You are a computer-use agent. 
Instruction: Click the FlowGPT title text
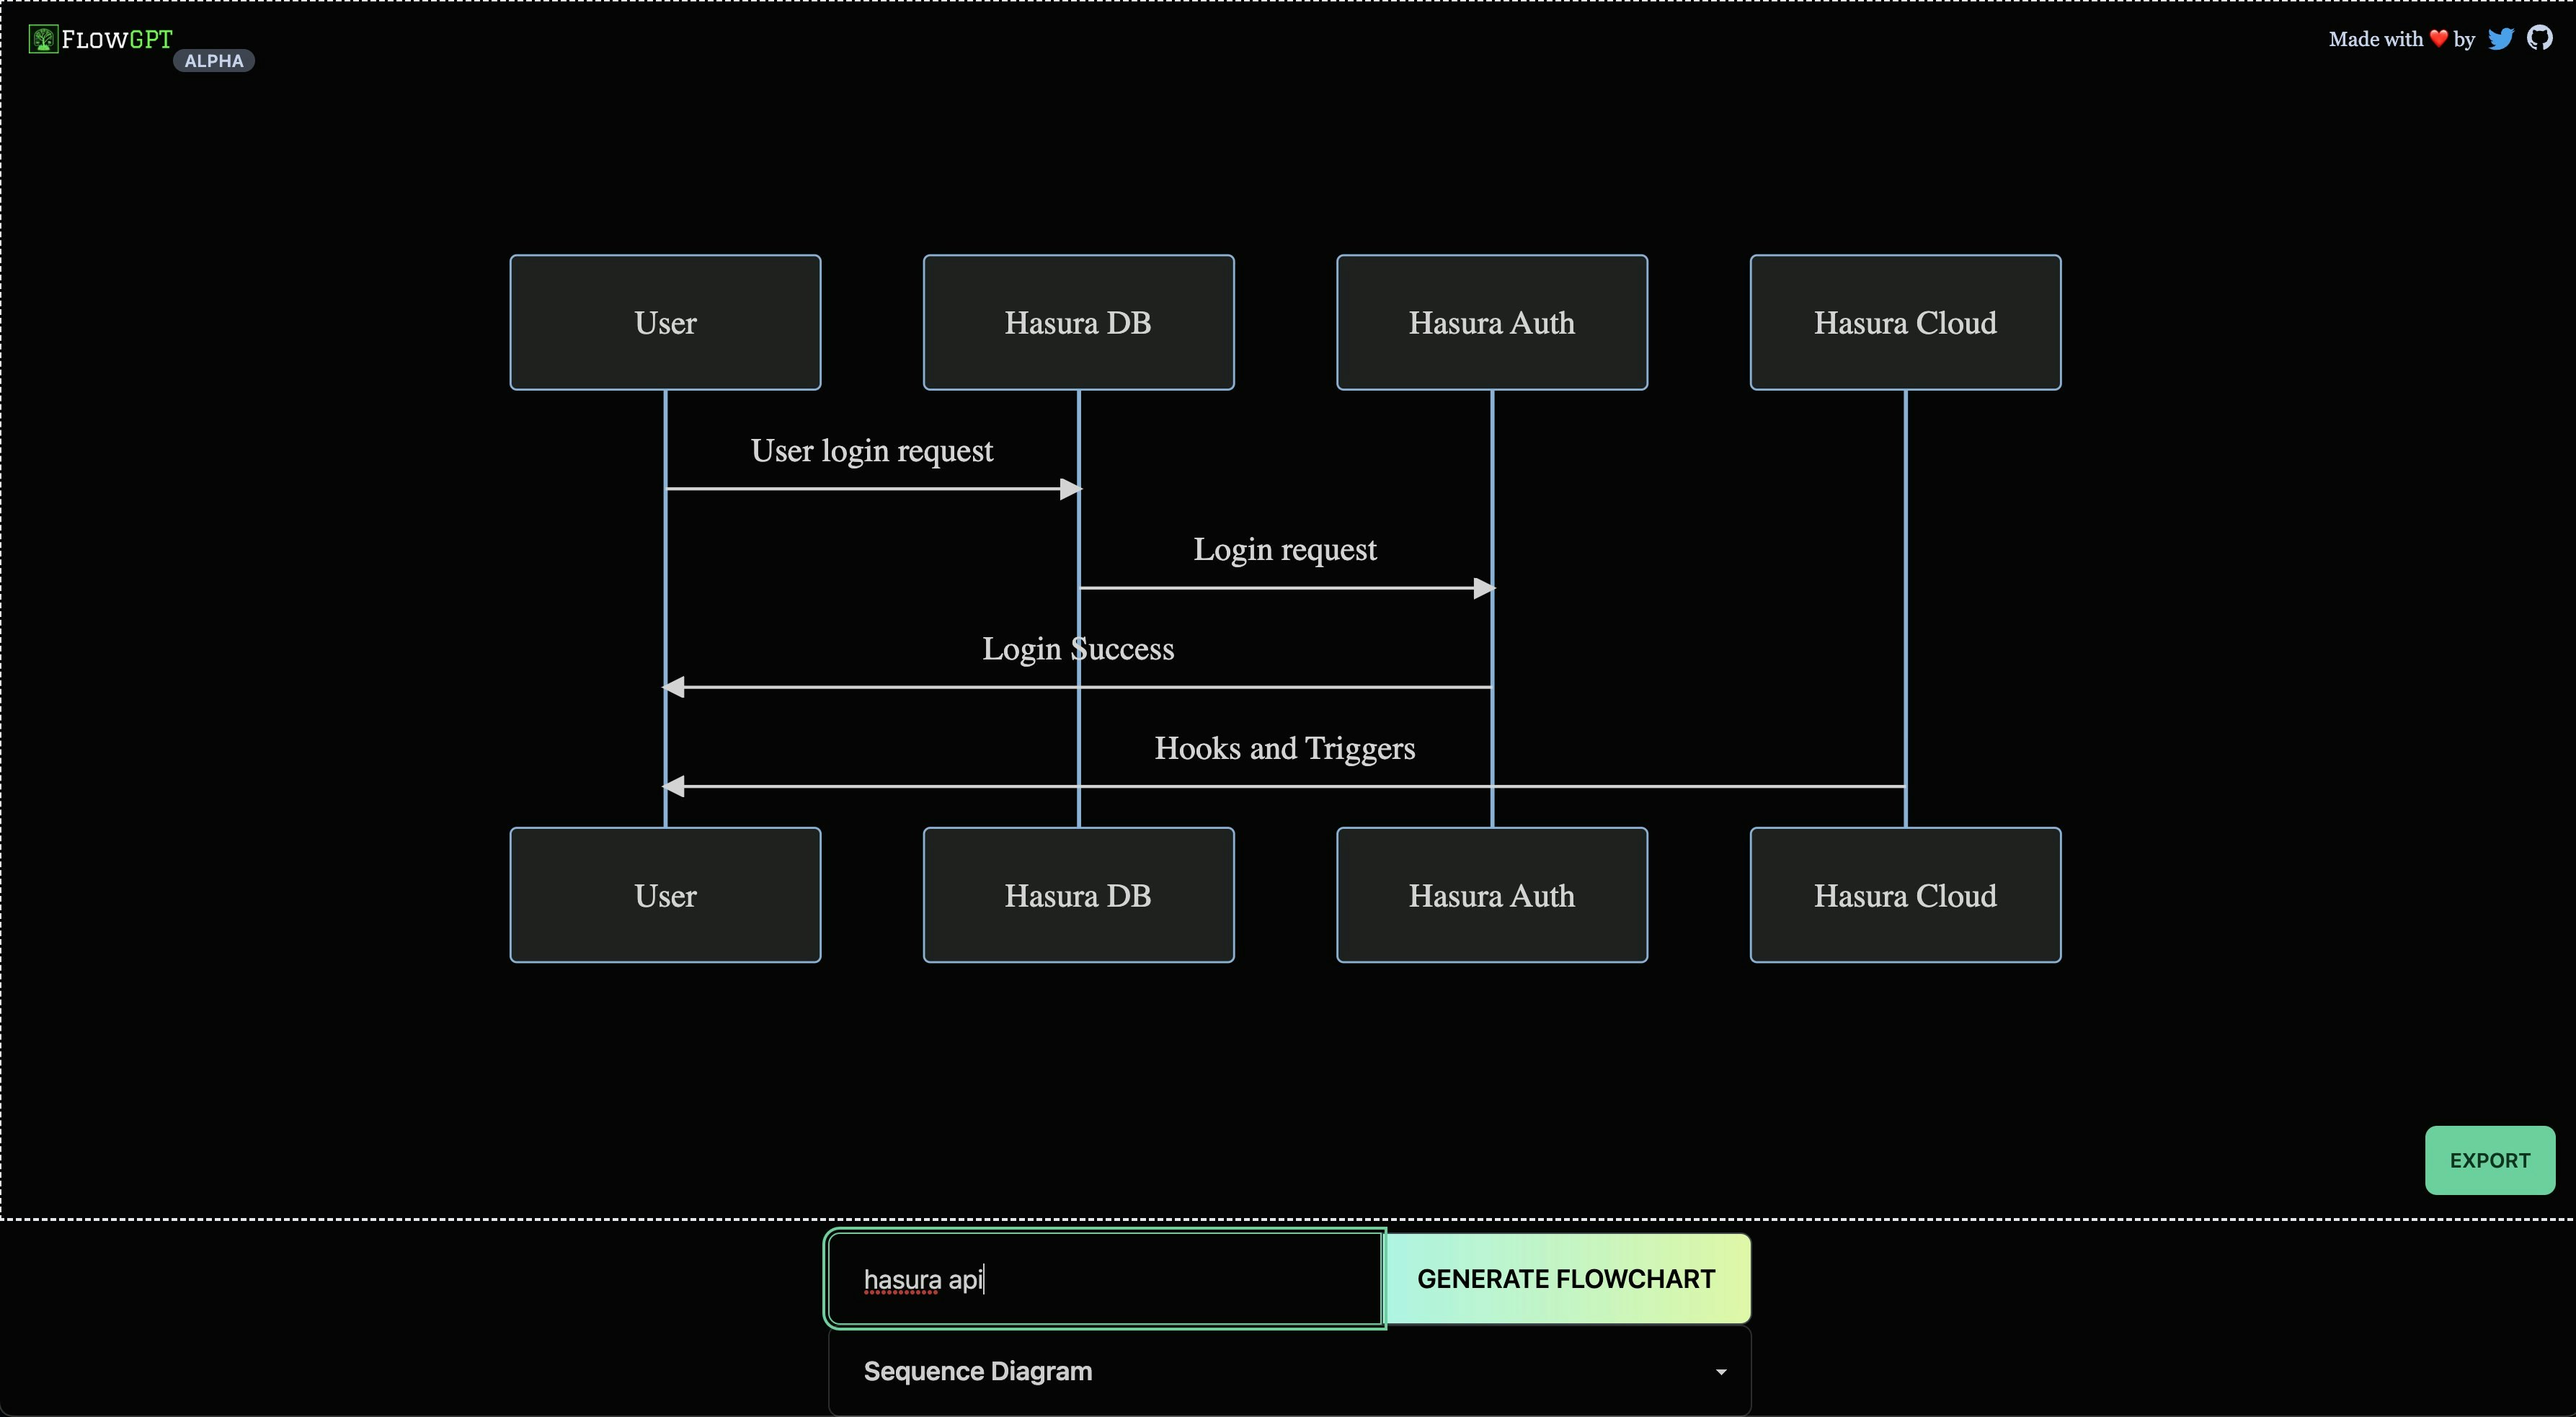(117, 40)
